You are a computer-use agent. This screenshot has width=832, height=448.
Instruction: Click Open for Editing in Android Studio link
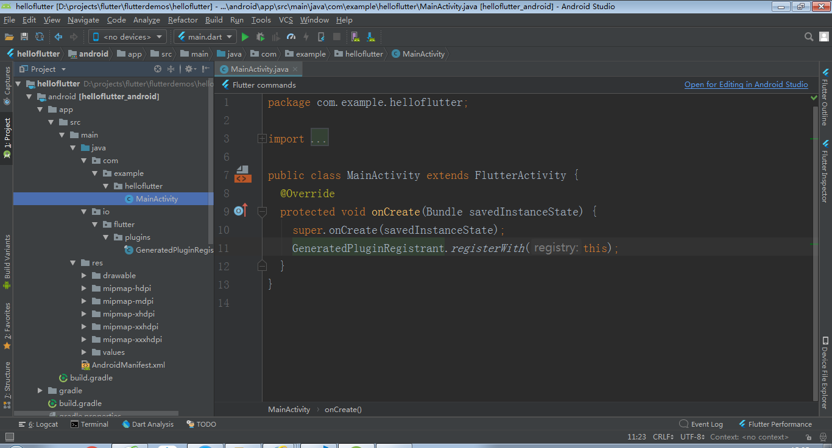click(746, 85)
